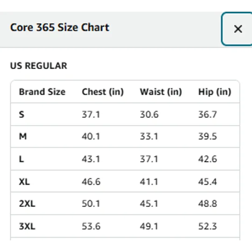Viewport: 252px width, 252px height.
Task: Close the Core 365 Size Chart dialog
Action: point(237,29)
